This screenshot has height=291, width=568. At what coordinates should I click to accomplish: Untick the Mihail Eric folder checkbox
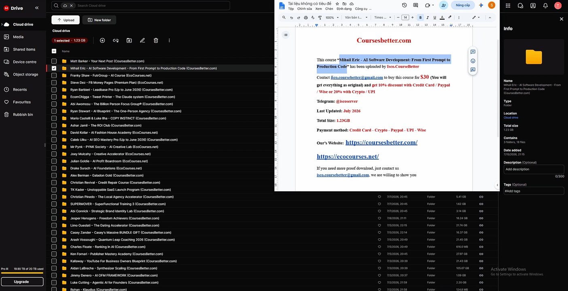(54, 68)
